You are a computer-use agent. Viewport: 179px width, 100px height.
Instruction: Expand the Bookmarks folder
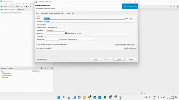click(1, 73)
